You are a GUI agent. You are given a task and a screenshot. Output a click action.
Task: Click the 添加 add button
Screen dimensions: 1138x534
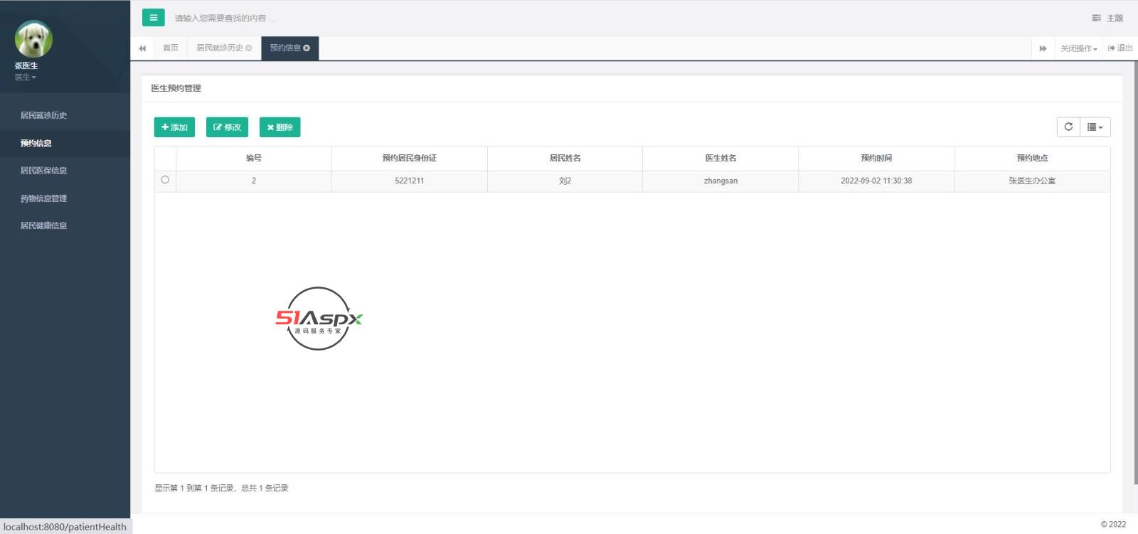coord(174,127)
